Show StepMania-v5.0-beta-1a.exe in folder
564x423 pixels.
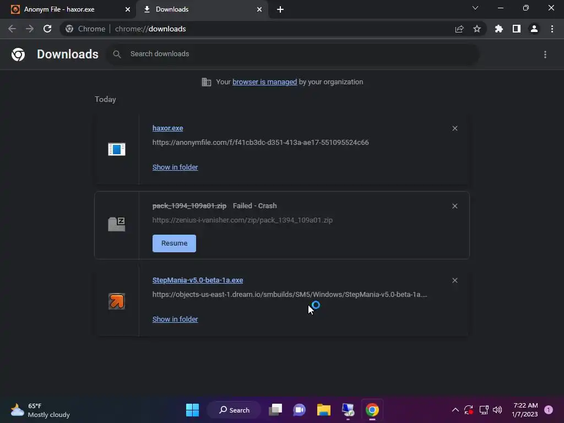pyautogui.click(x=175, y=319)
